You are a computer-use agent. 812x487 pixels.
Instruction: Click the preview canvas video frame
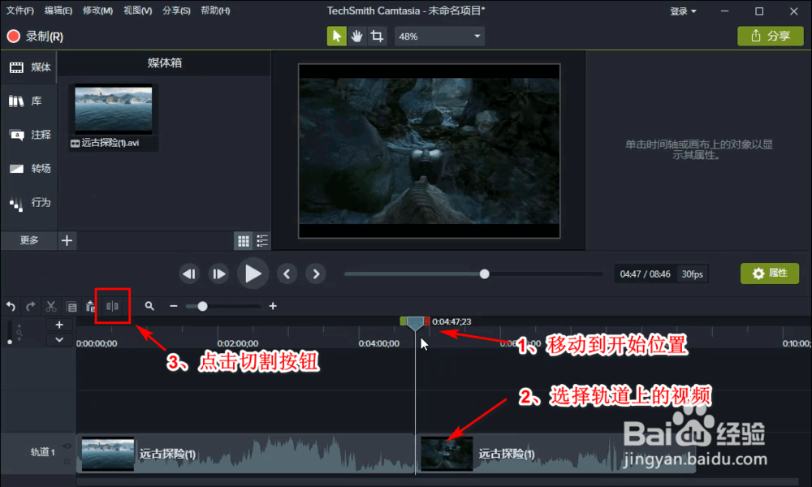(x=430, y=151)
